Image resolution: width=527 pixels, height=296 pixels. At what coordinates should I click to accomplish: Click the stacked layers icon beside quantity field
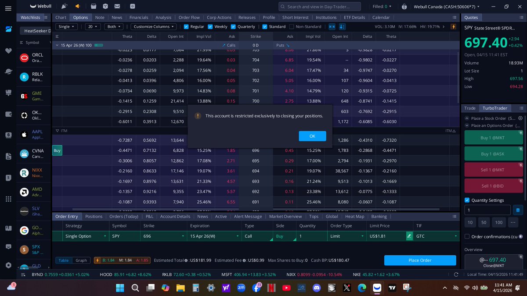tap(518, 210)
